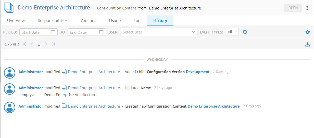Click the Development version link
The height and width of the screenshot is (138, 314).
(198, 72)
